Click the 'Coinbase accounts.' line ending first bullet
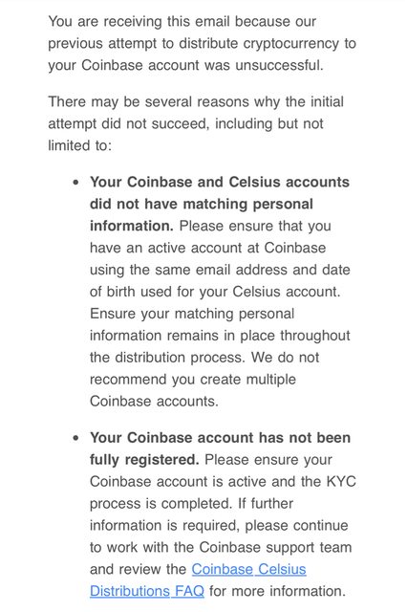407x612 pixels. tap(154, 402)
